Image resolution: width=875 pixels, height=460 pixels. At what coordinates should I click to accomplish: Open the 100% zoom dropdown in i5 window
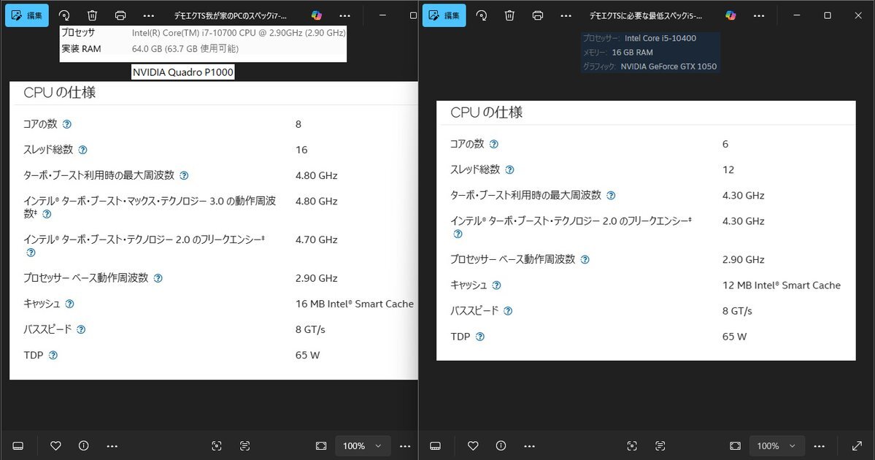(776, 445)
